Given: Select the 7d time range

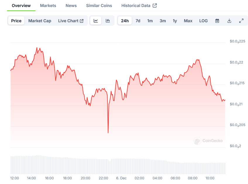Looking at the screenshot, I should tap(138, 21).
